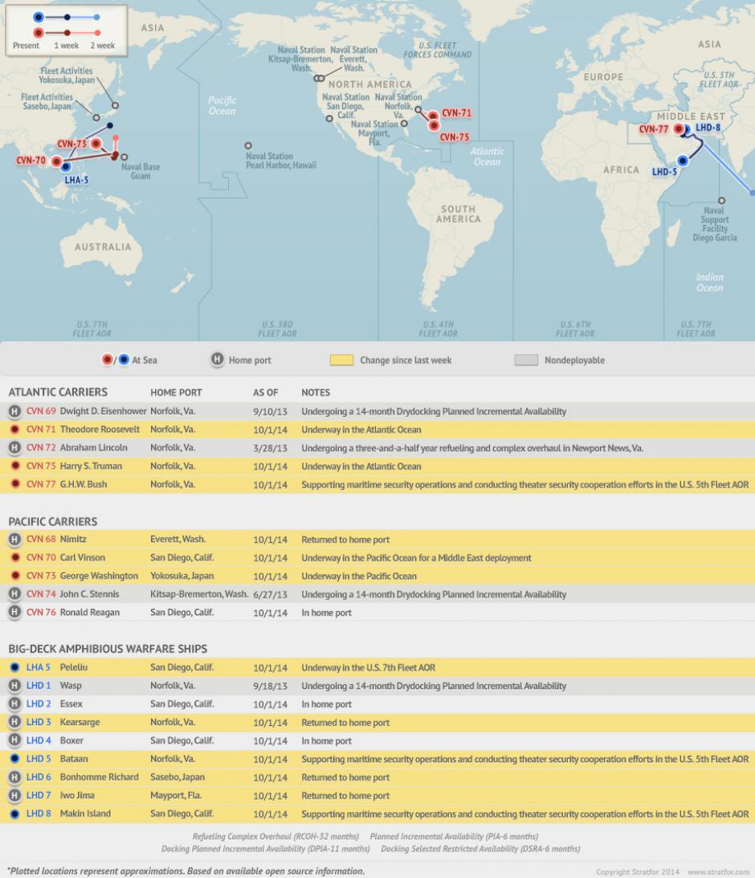This screenshot has height=878, width=755.
Task: Click 'Refueling Complex Overhaul (RCOH-32 months)' footnote
Action: pos(275,836)
